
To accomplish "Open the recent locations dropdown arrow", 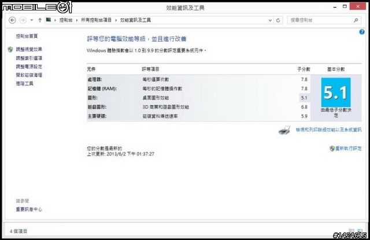I will [x=32, y=20].
